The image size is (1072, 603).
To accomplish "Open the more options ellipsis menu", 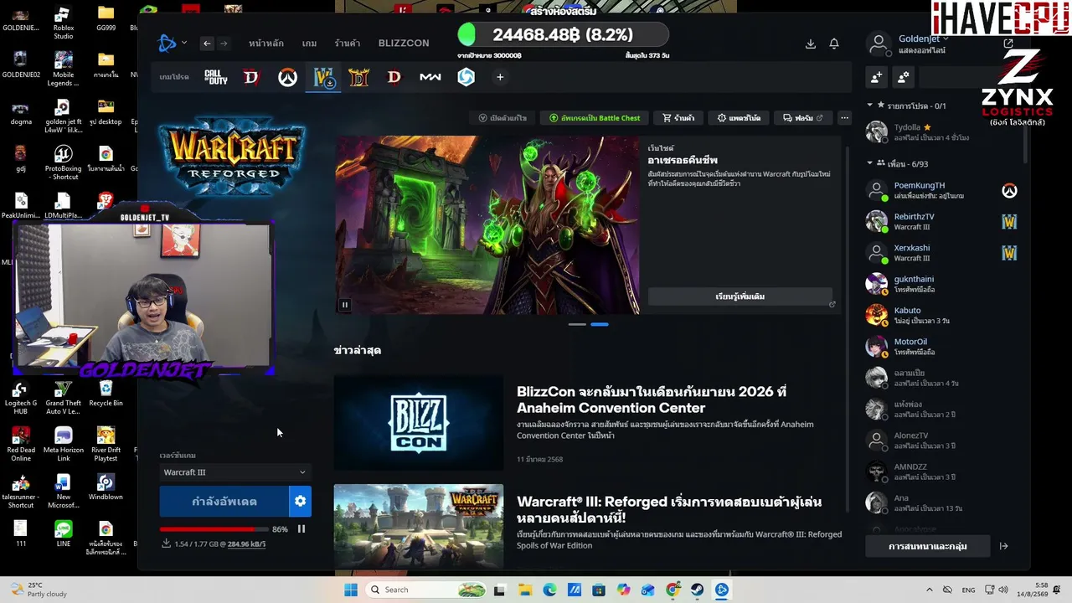I will point(844,118).
